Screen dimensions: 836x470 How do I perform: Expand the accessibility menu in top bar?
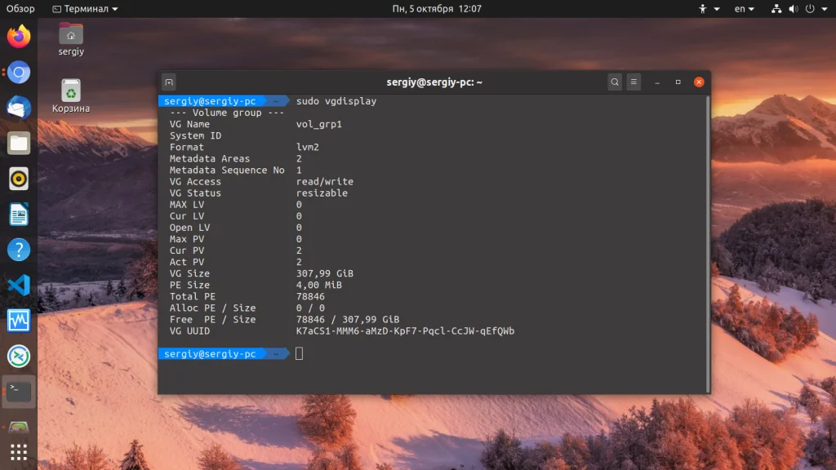[x=709, y=8]
